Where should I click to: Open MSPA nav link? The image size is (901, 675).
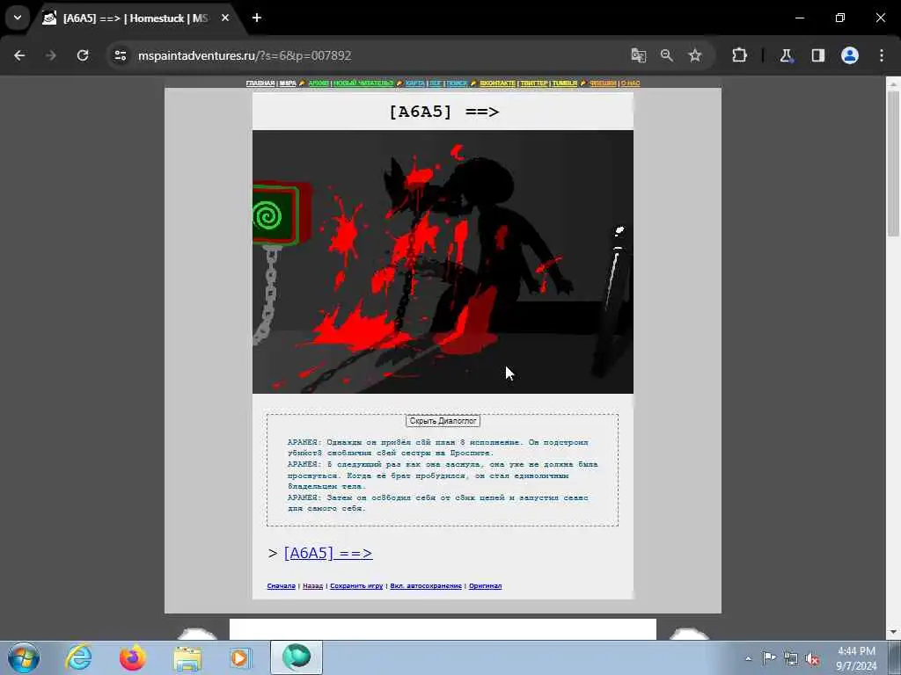coord(288,83)
